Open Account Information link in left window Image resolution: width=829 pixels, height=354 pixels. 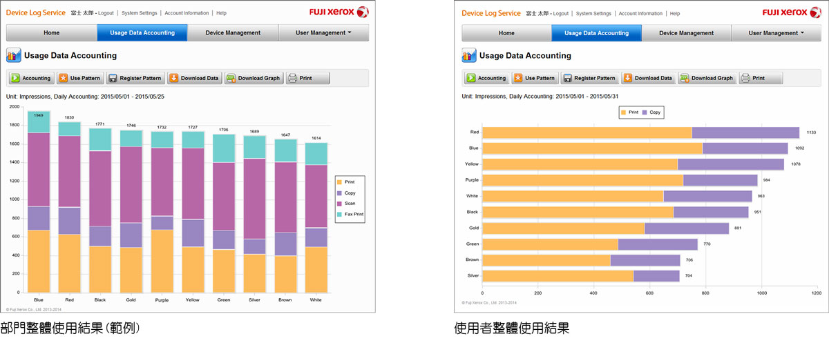187,13
